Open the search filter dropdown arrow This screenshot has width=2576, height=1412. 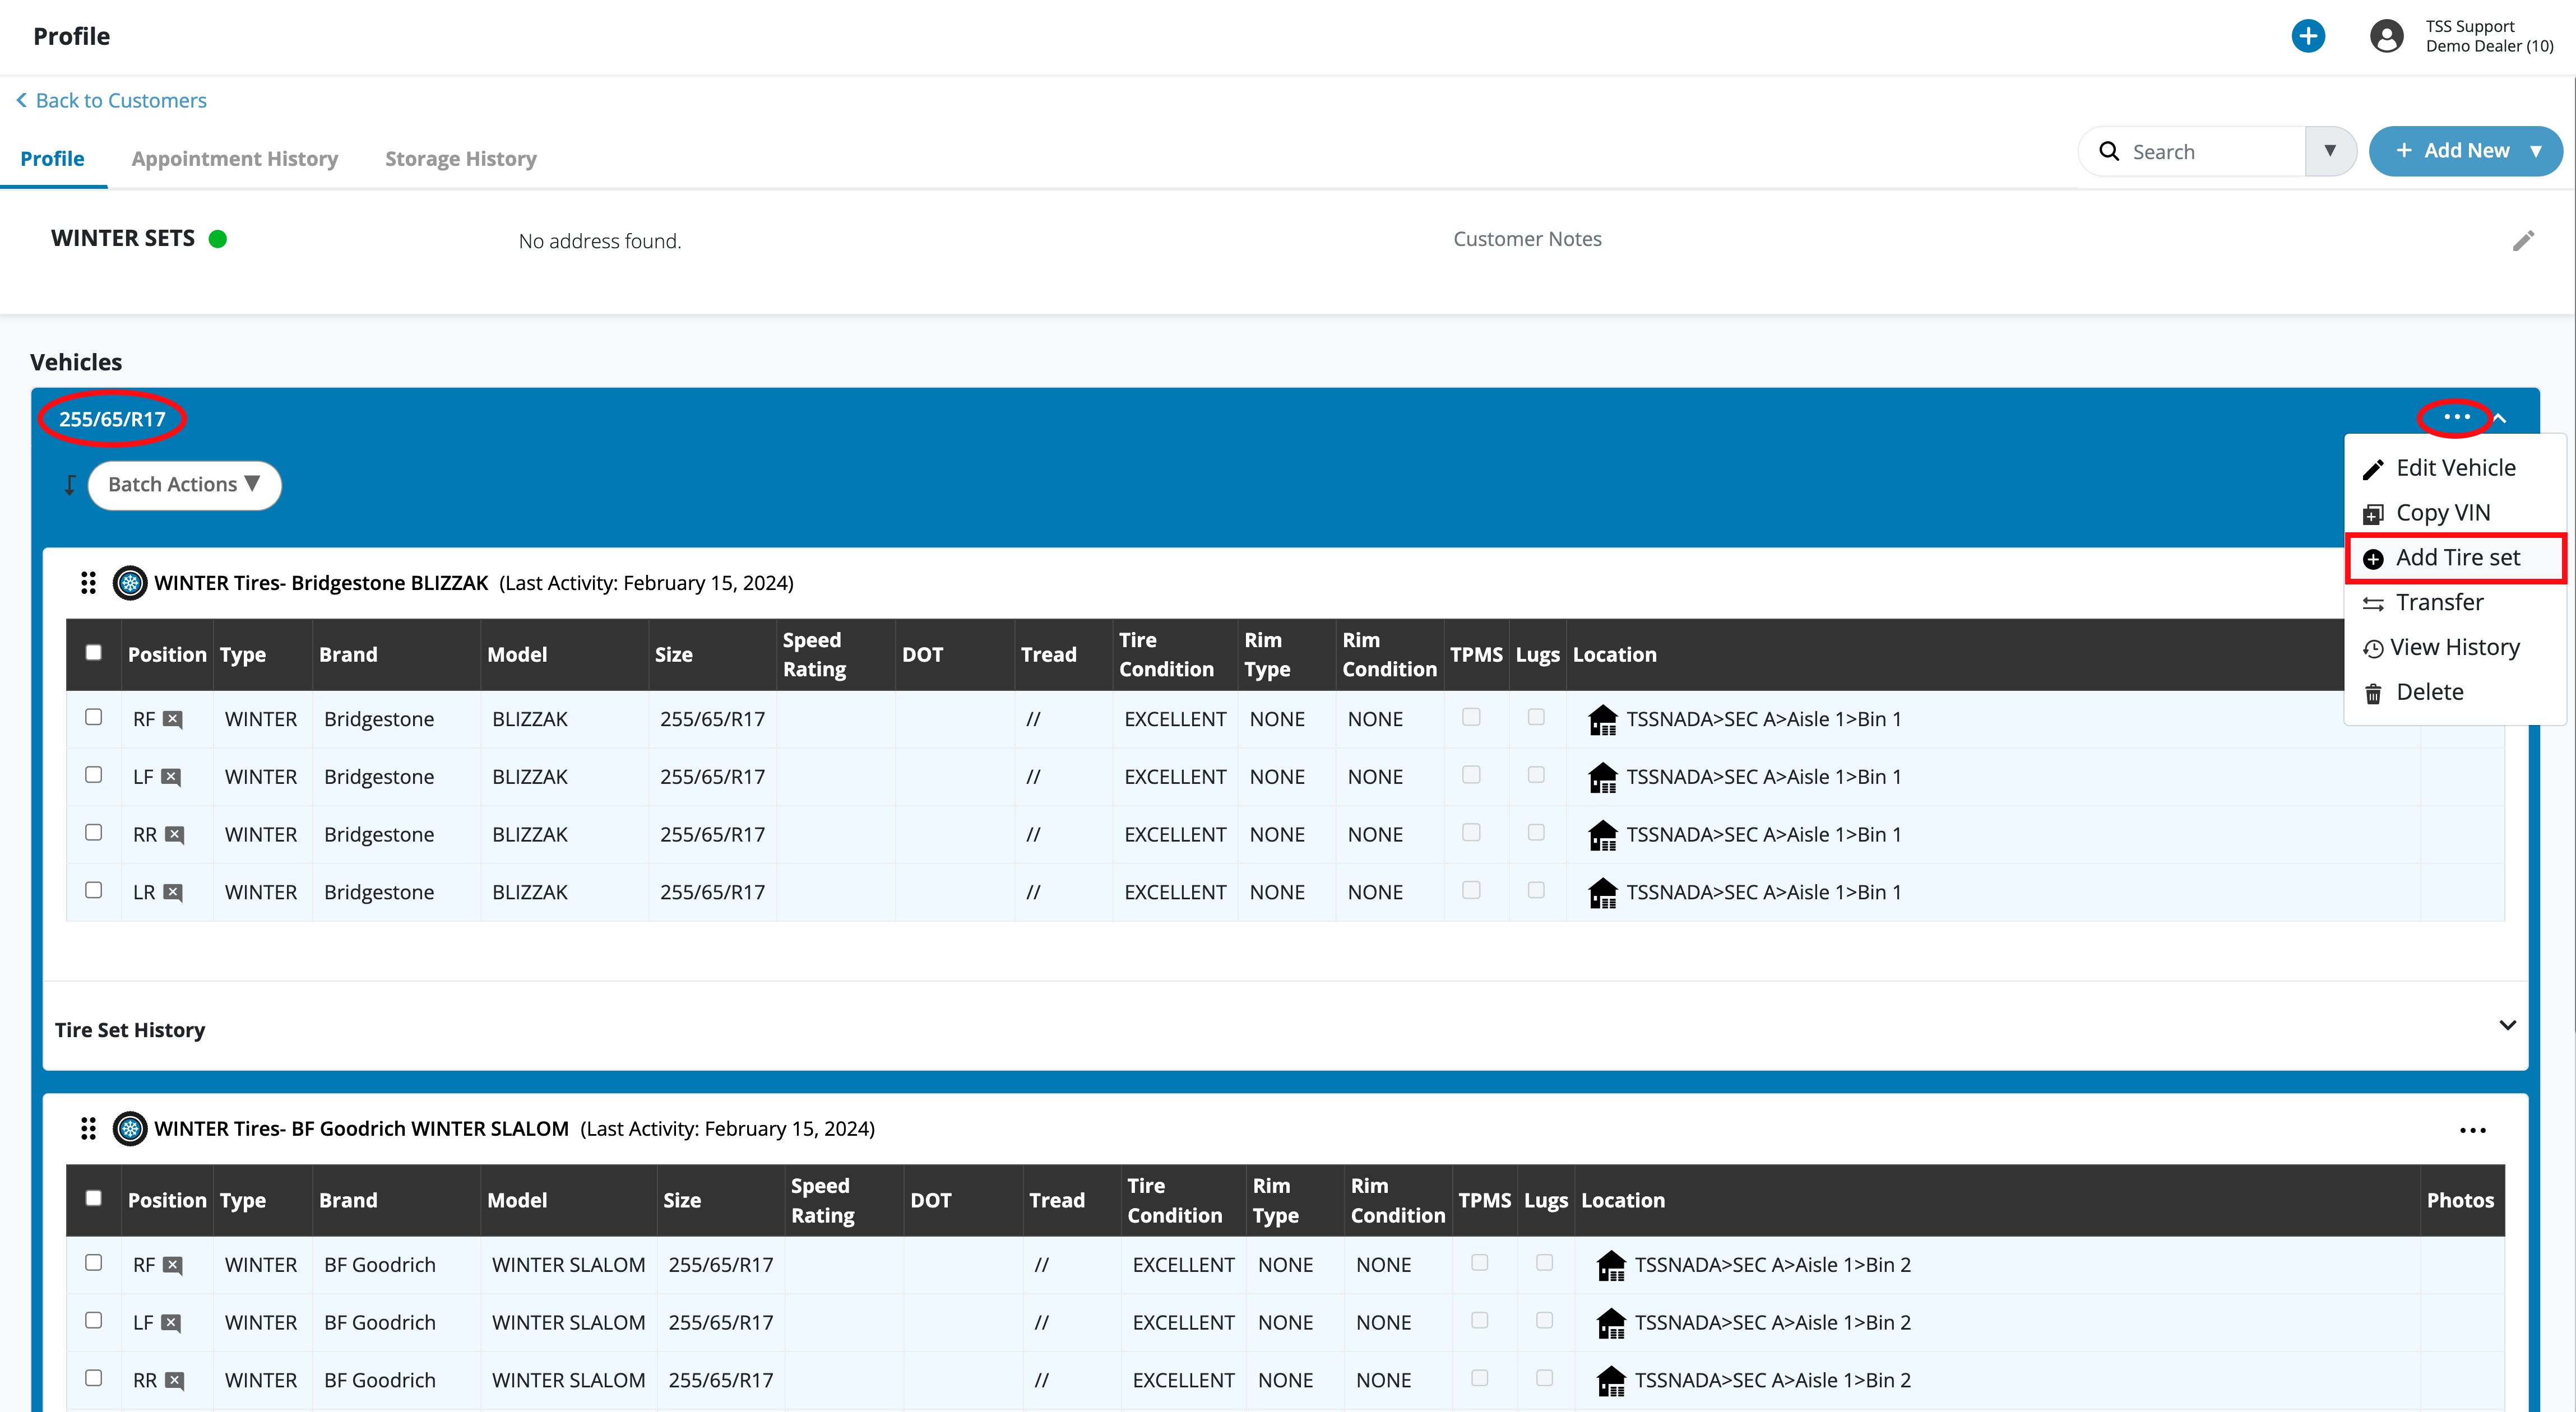2330,151
